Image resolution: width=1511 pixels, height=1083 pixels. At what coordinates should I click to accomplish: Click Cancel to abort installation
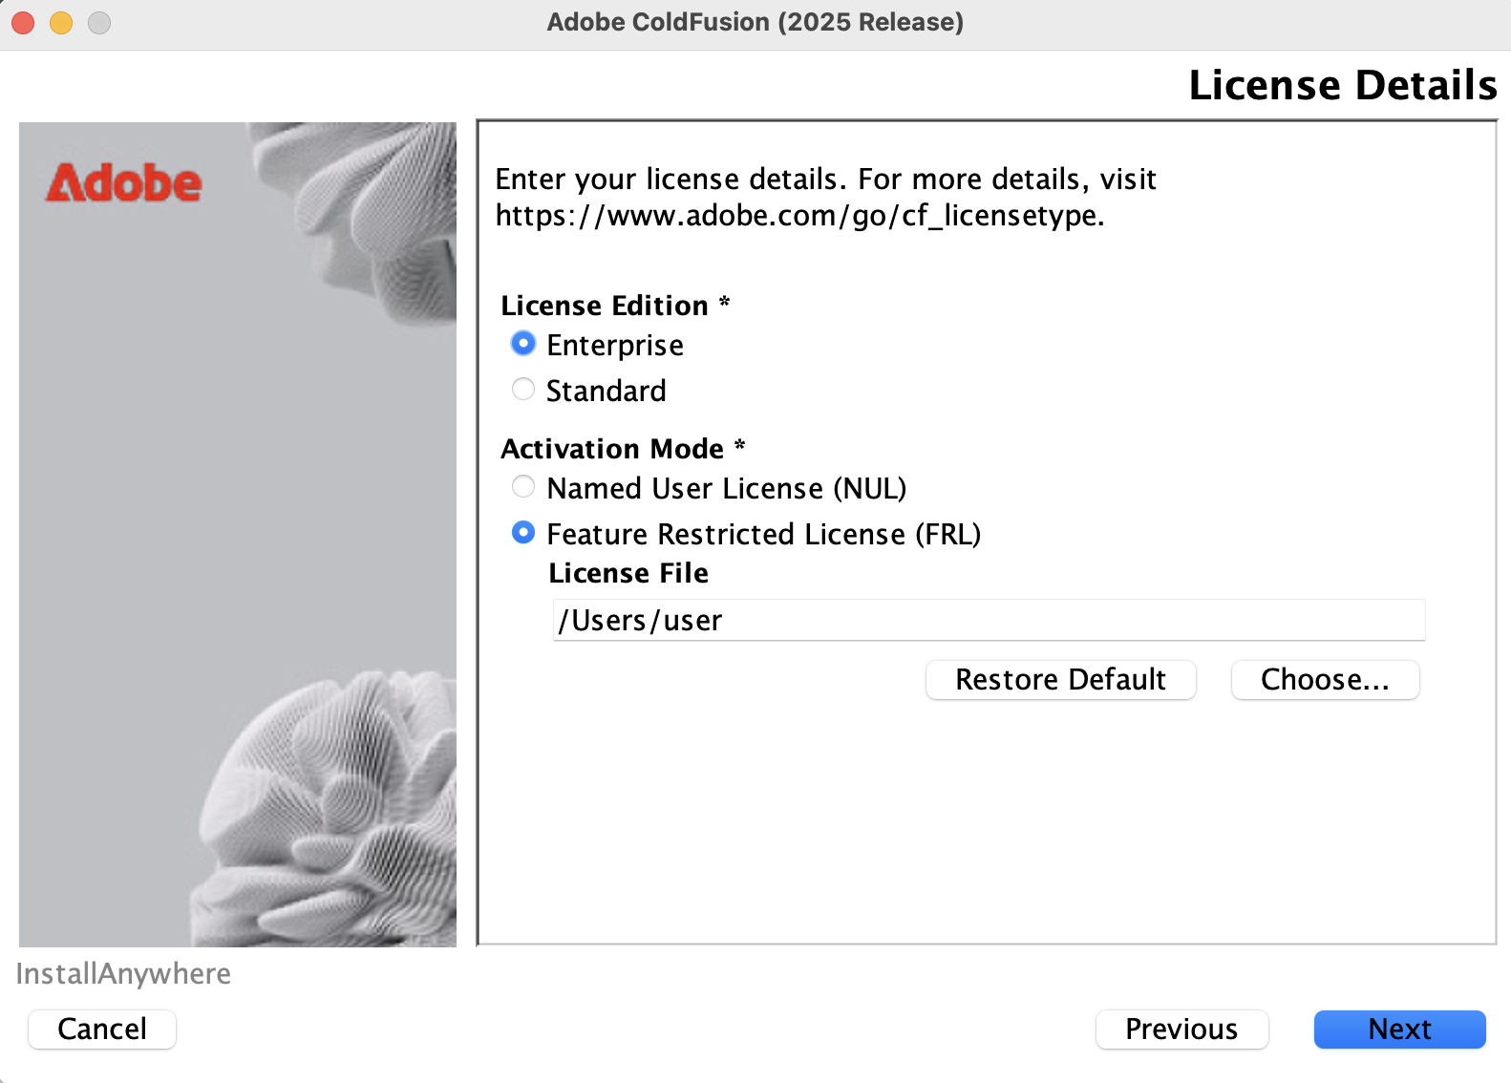pos(102,1030)
